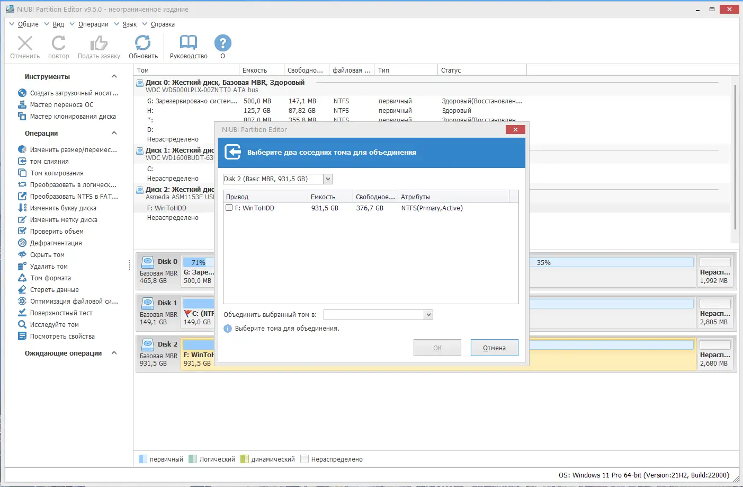The height and width of the screenshot is (487, 743).
Task: Open the Язык menu
Action: point(130,24)
